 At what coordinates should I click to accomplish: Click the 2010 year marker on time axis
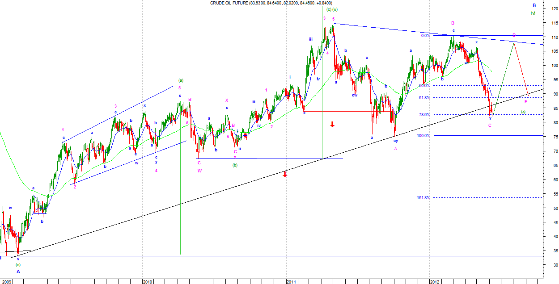click(x=148, y=282)
